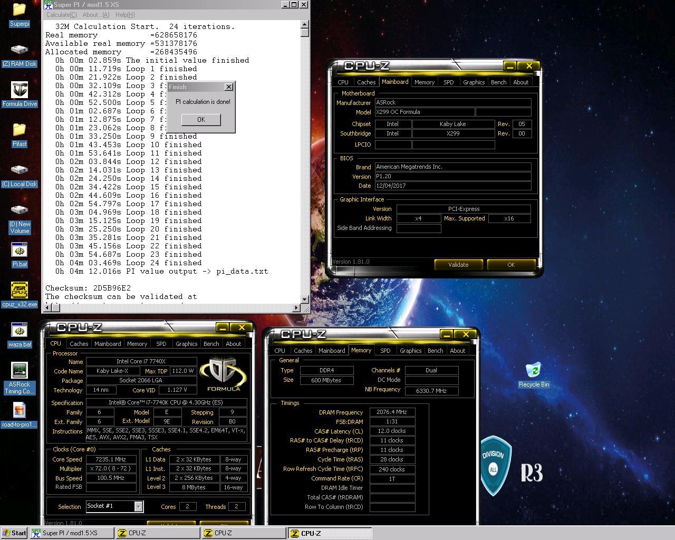Open About tab in CPU window
The image size is (675, 540).
tap(233, 344)
